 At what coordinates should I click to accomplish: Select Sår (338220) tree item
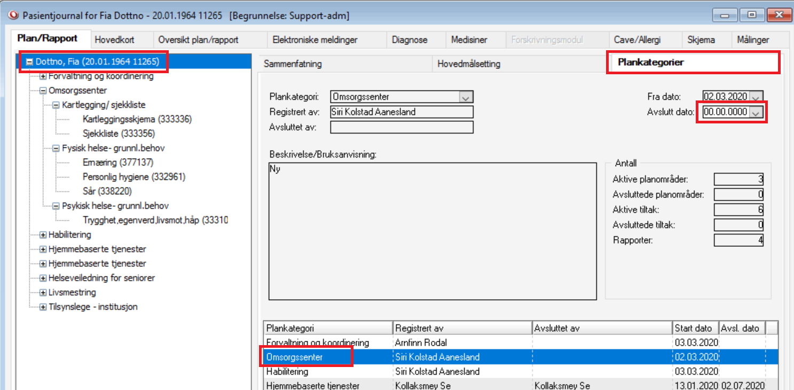click(x=107, y=191)
